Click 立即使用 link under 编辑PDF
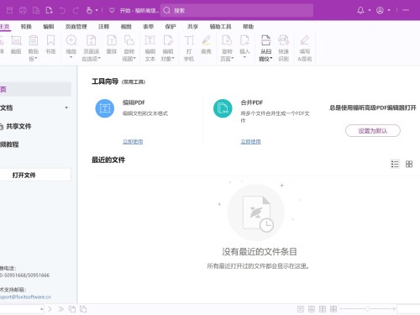This screenshot has width=420, height=315. [x=133, y=142]
